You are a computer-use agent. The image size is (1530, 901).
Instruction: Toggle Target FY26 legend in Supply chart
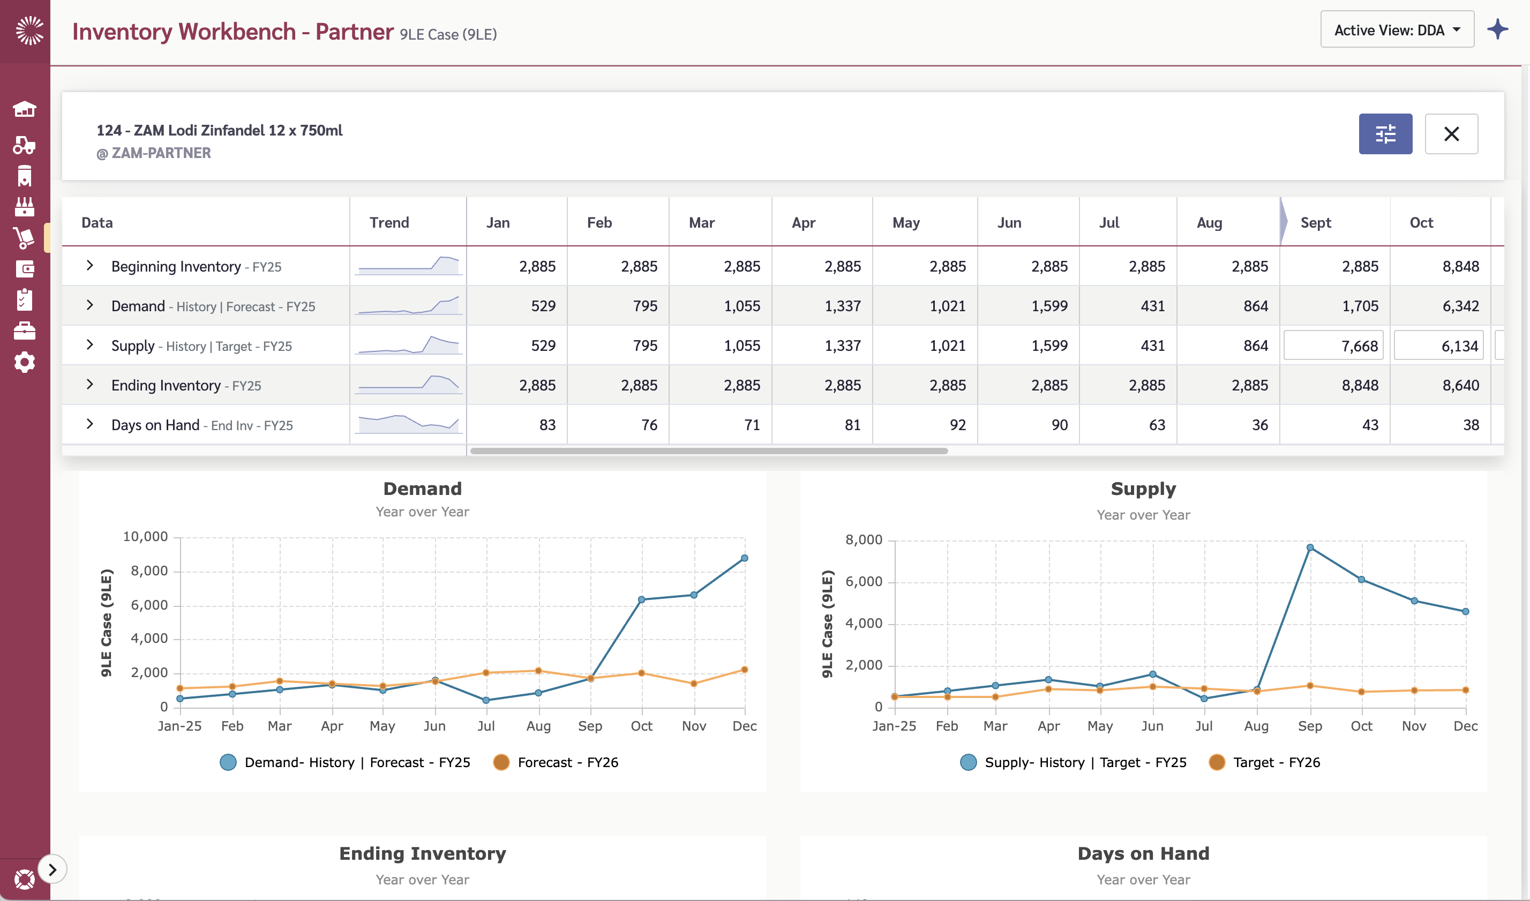click(x=1265, y=762)
